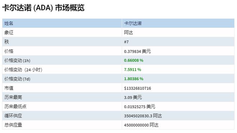Screen dimensions: 237x133
Task: Click the heading 卡尔达诺 (ADA) 市场概览
Action: coord(43,8)
